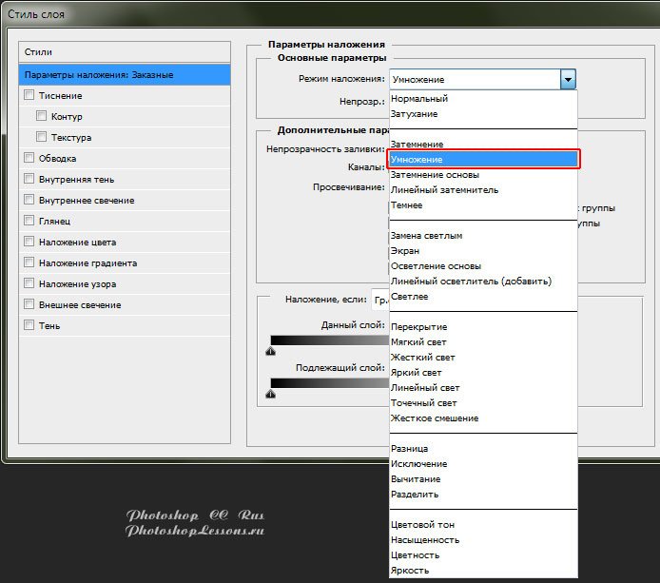Pick Яркость at bottom of list

click(410, 571)
